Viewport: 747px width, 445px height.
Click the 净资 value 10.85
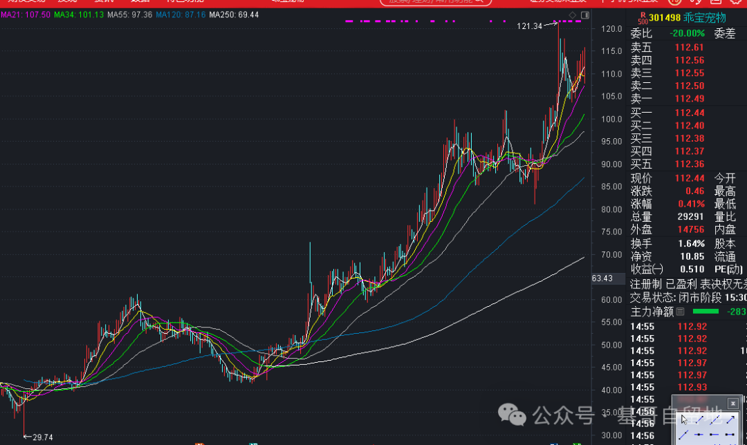[692, 256]
